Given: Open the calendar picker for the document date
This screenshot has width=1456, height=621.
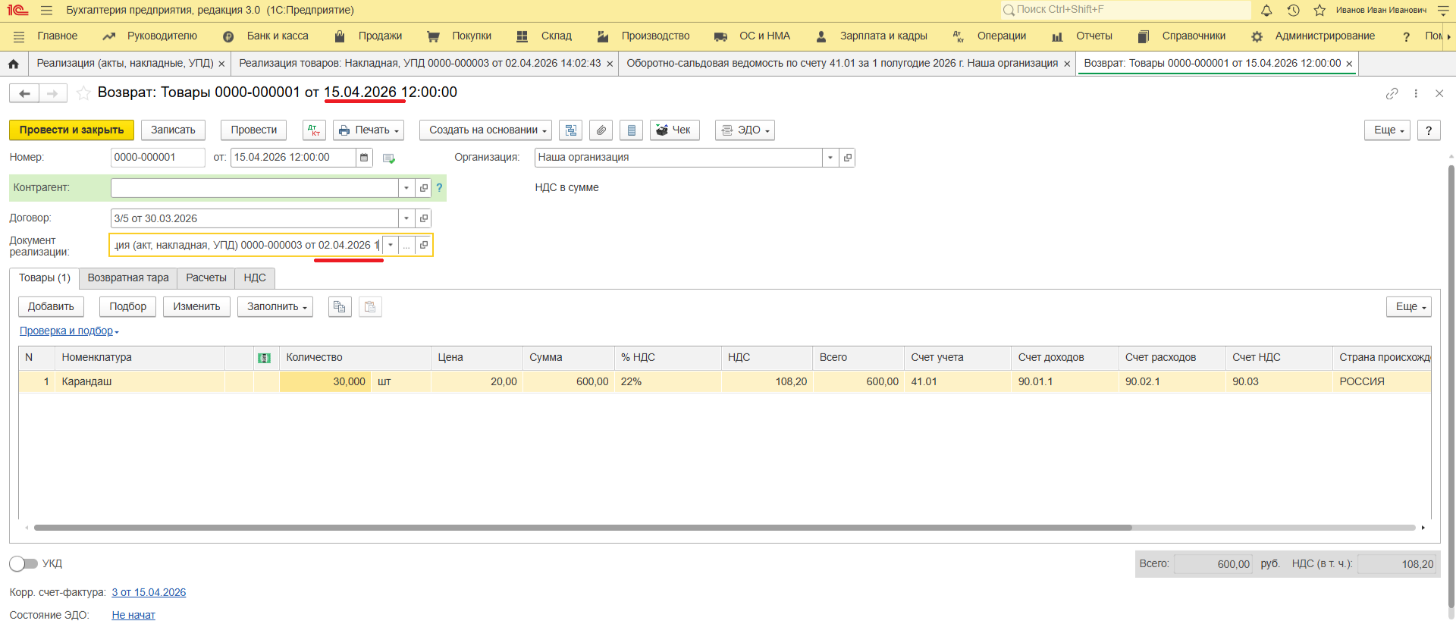Looking at the screenshot, I should (364, 158).
